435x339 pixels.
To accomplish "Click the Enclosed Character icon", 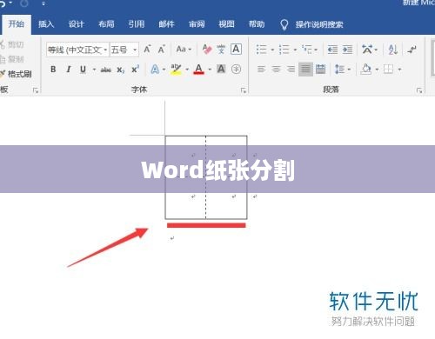I will (x=236, y=69).
